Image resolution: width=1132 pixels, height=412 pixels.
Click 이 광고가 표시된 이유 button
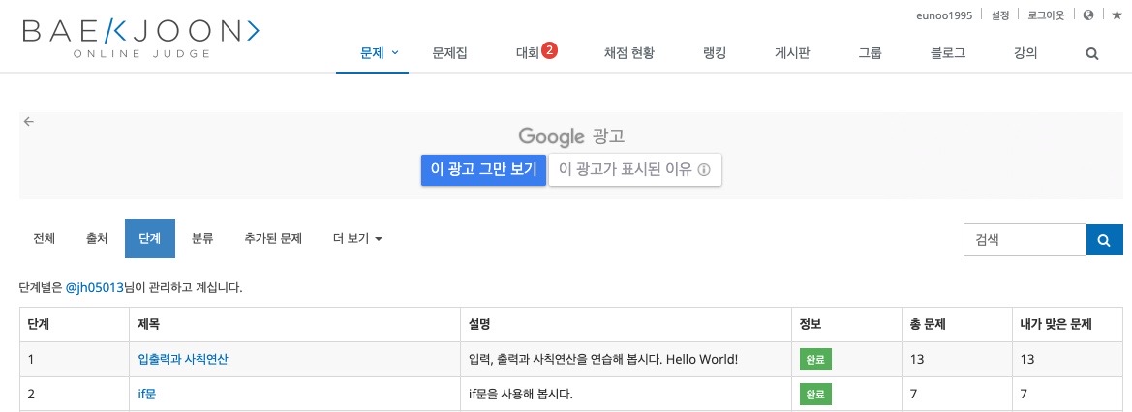point(635,169)
